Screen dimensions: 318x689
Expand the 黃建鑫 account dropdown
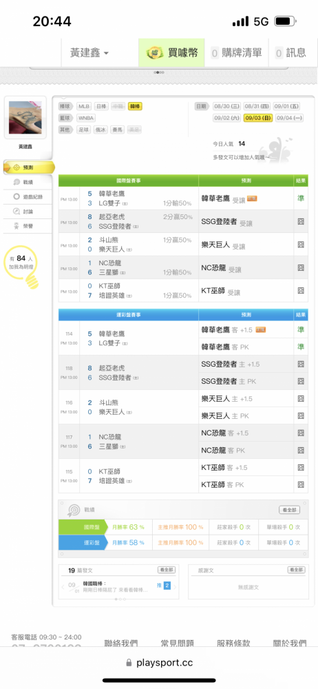tap(89, 53)
